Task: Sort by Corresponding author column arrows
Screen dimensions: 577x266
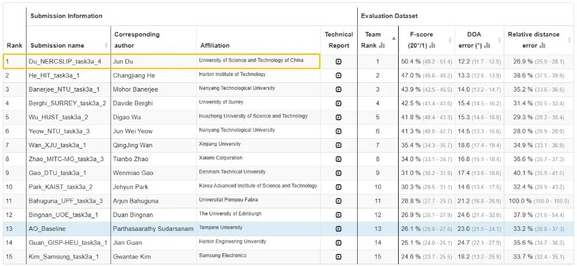Action: click(192, 45)
